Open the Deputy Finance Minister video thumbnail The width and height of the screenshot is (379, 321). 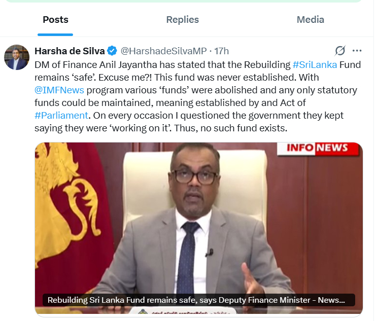(199, 229)
